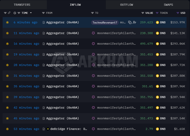This screenshot has width=190, height=136.
Task: Click the USD column header label
Action: pos(183,13)
